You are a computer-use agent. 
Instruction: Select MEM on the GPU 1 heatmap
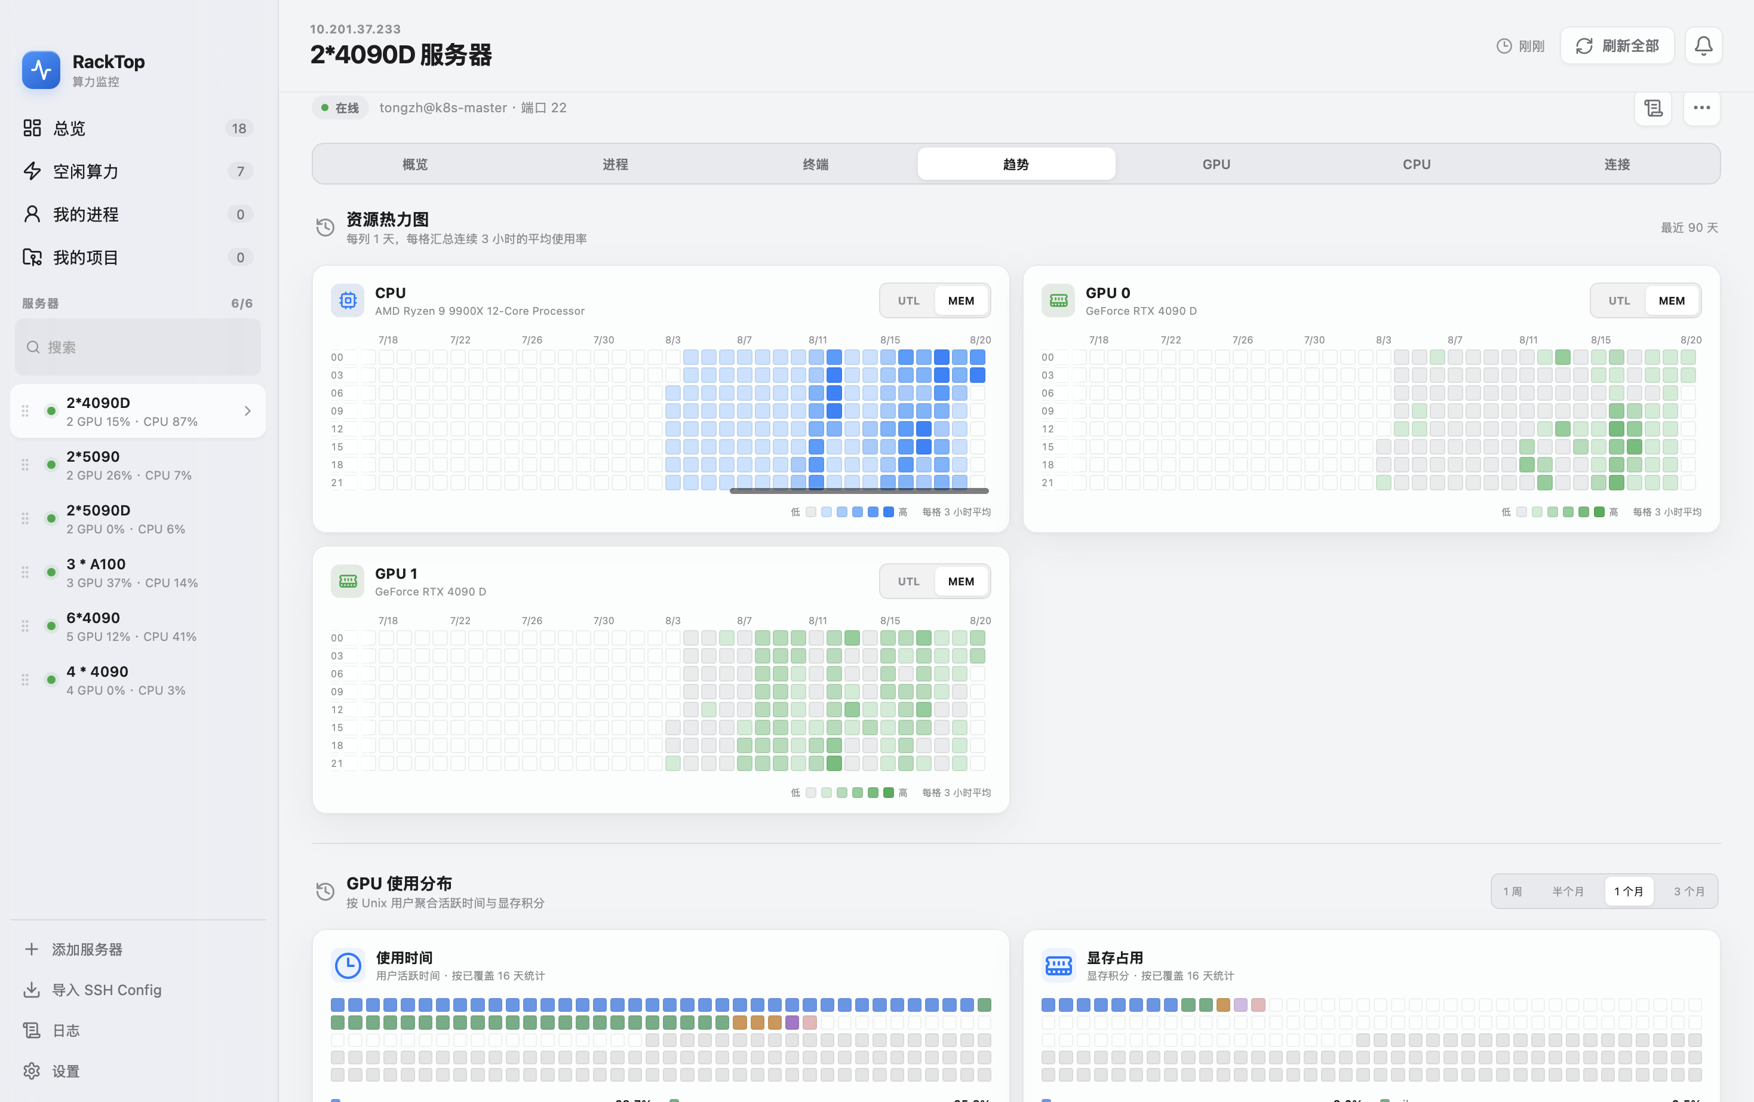(961, 581)
